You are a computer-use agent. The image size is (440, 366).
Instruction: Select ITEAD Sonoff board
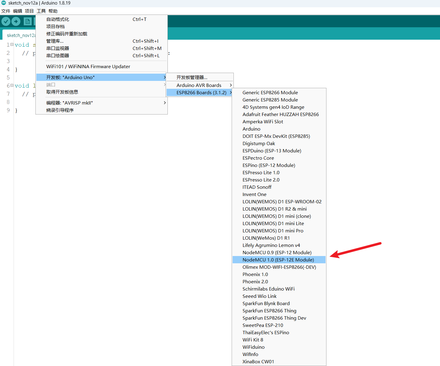279,187
